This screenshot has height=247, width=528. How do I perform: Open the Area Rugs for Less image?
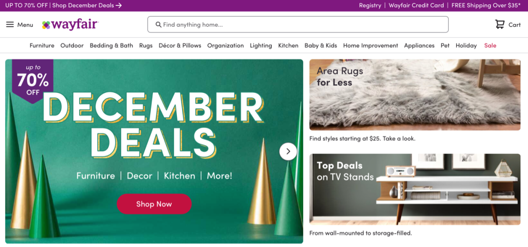click(x=415, y=95)
